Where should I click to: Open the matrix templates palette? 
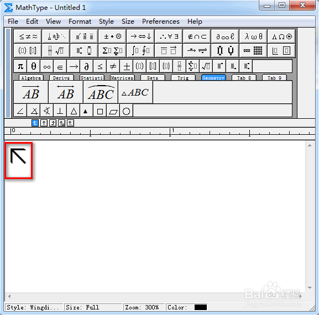pos(254,50)
